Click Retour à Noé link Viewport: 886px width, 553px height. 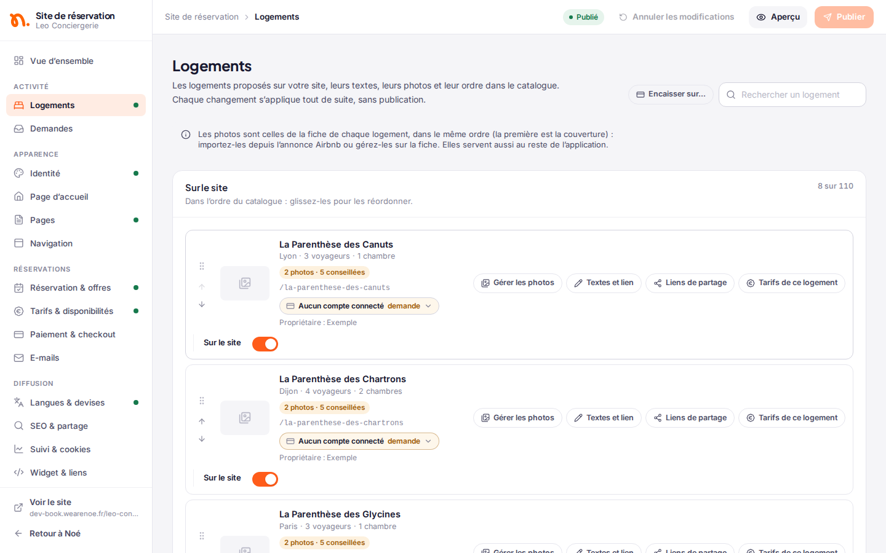click(x=76, y=533)
